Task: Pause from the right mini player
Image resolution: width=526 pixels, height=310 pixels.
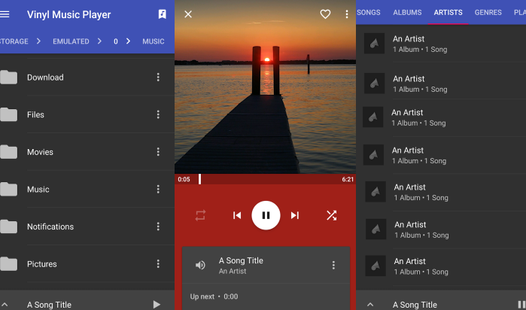Action: point(521,304)
